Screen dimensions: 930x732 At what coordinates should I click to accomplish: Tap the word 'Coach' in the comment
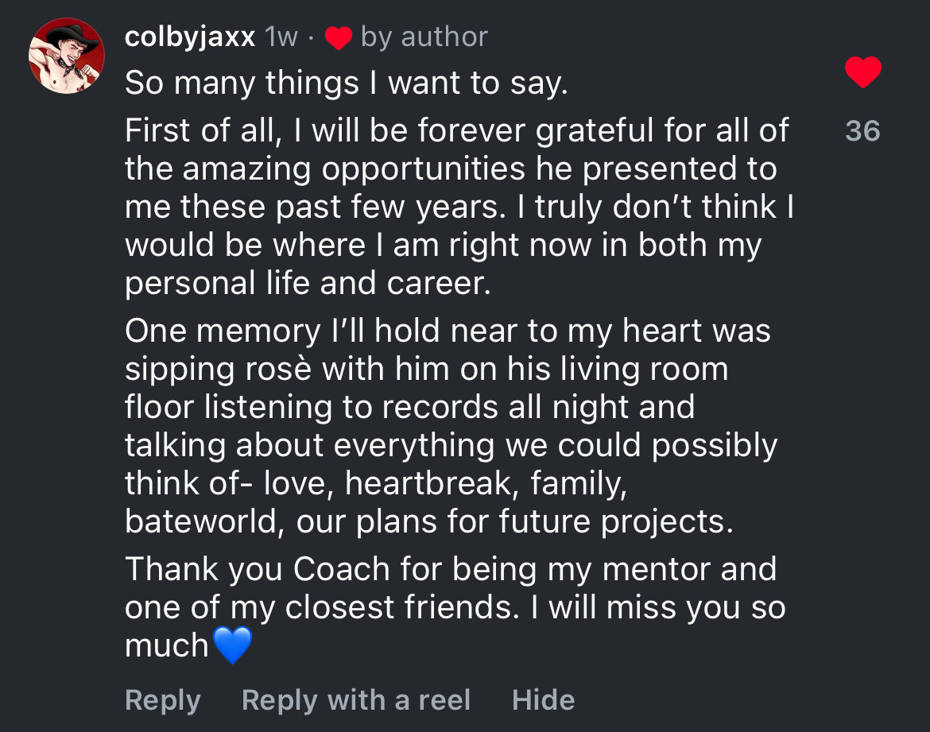(341, 569)
